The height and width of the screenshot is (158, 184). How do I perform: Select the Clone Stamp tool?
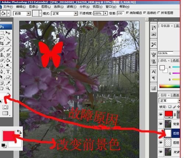(x=1, y=55)
